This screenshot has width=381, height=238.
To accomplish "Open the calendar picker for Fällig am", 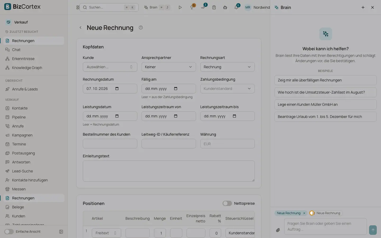I will click(x=176, y=89).
